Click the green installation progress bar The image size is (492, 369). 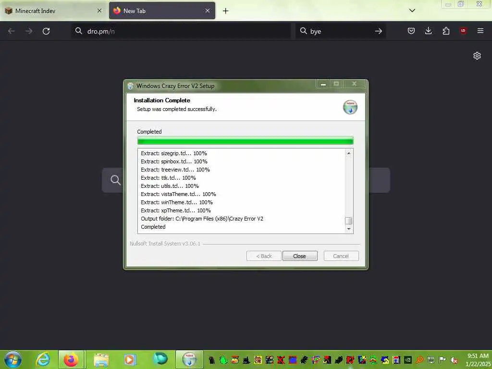coord(246,141)
